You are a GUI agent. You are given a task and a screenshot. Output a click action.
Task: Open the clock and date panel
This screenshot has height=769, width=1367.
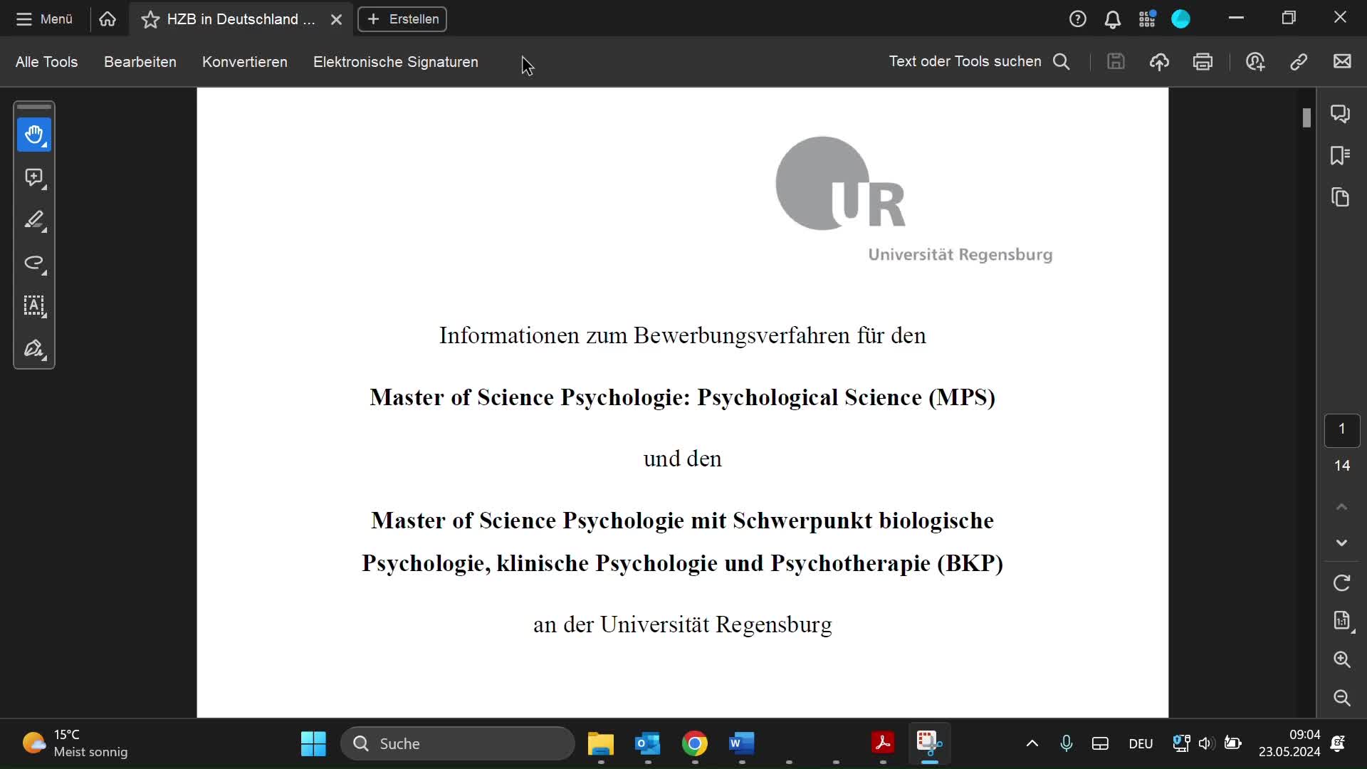click(x=1289, y=743)
